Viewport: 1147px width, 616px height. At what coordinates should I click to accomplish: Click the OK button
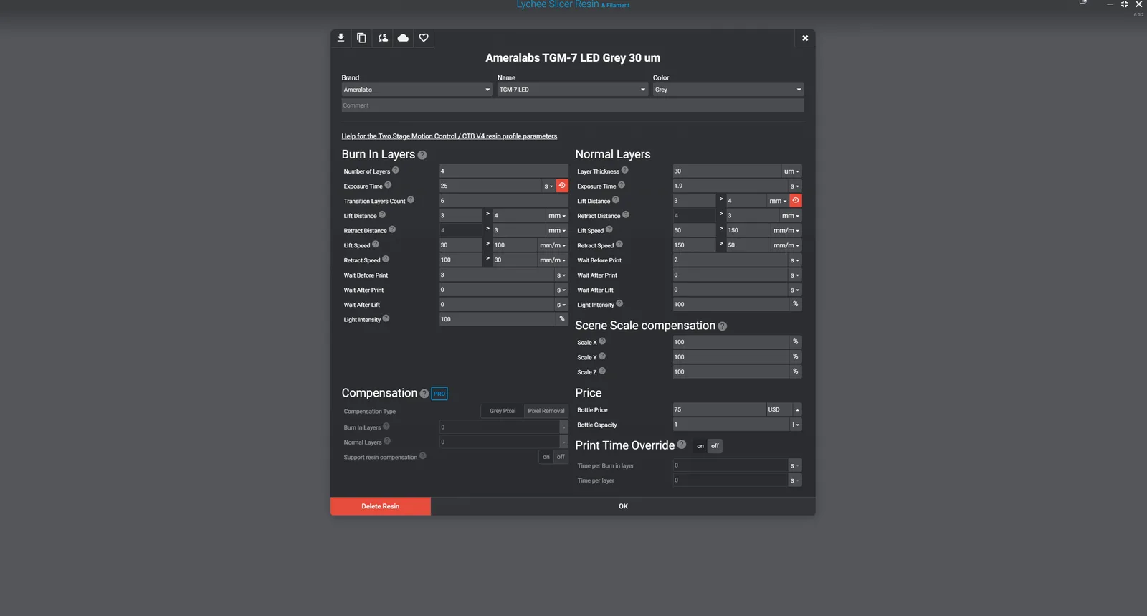pos(623,506)
